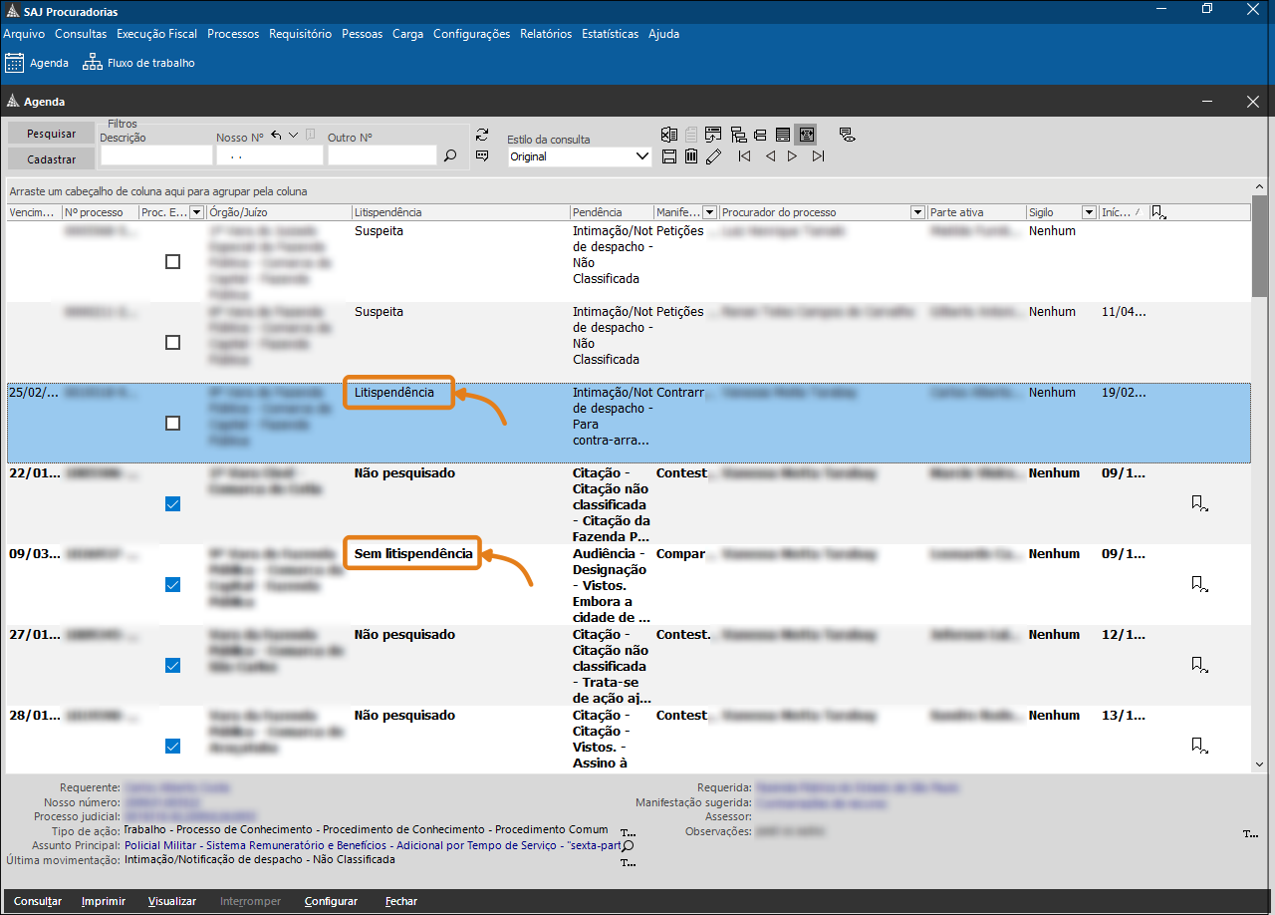Sort by the Litispendência column header

pos(461,212)
